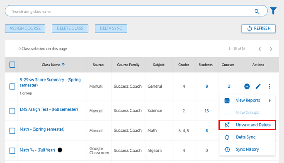Click the Course Family column header
Image resolution: width=284 pixels, height=163 pixels.
coord(128,65)
